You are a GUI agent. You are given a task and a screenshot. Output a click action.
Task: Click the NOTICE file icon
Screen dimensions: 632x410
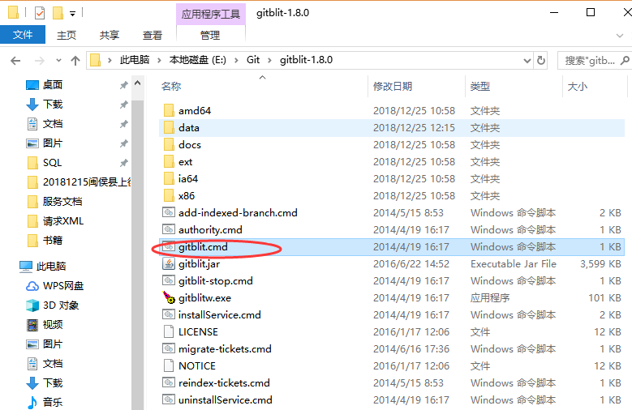click(x=169, y=365)
